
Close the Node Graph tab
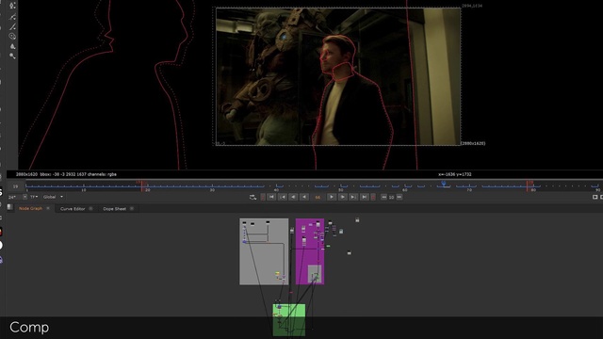tap(48, 209)
